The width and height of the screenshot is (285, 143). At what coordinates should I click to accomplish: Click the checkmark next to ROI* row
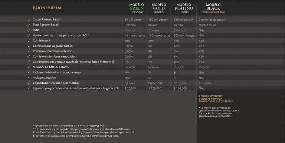[29, 30]
